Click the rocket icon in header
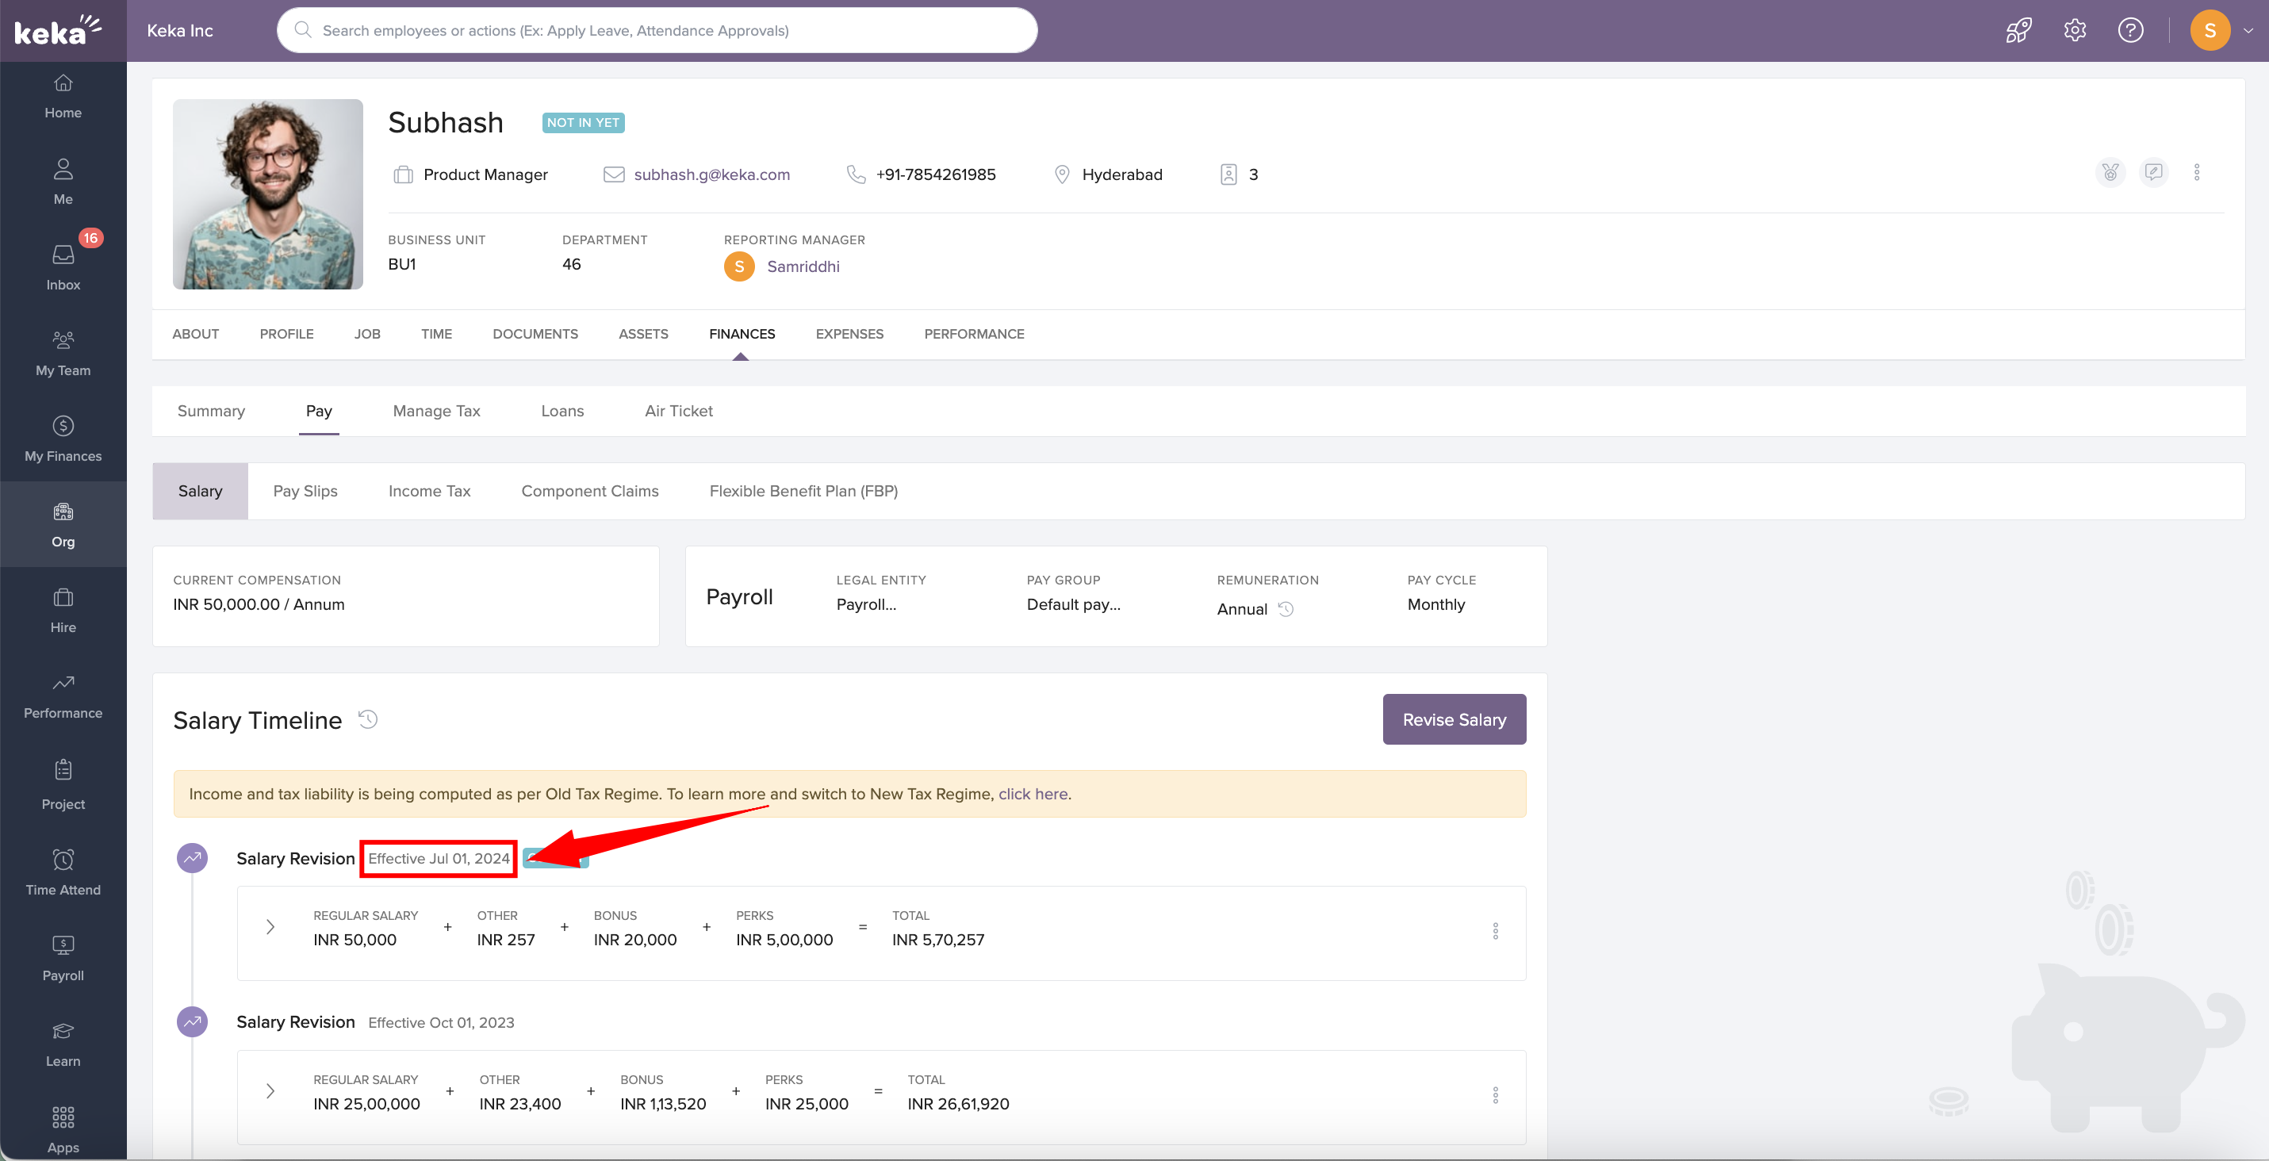The image size is (2269, 1161). click(2018, 31)
